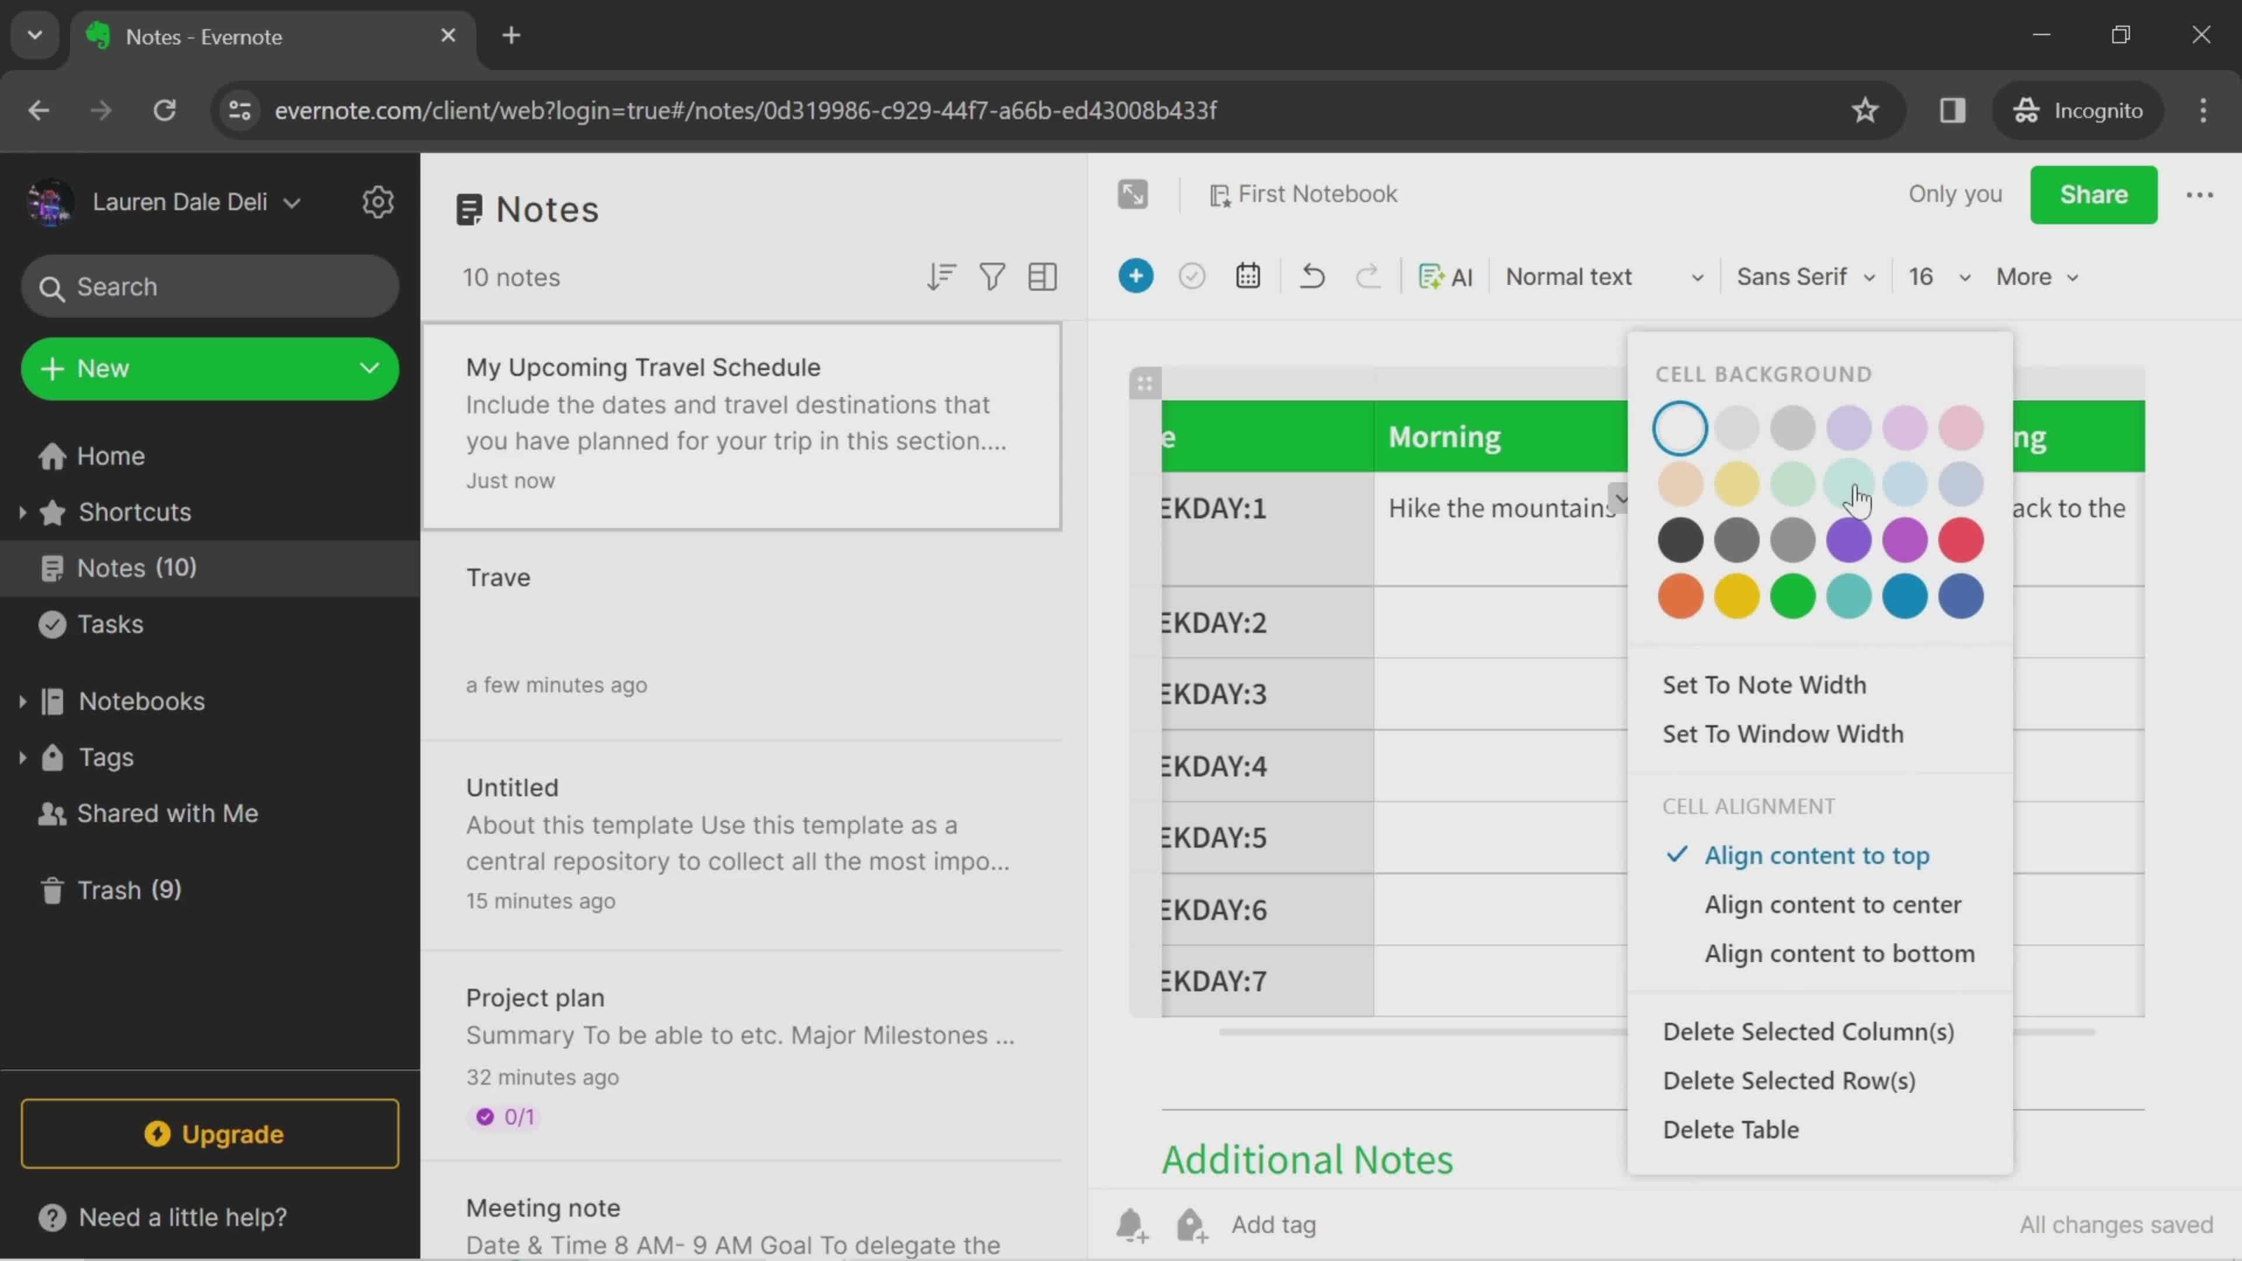
Task: Select Delete Table menu option
Action: click(1731, 1128)
